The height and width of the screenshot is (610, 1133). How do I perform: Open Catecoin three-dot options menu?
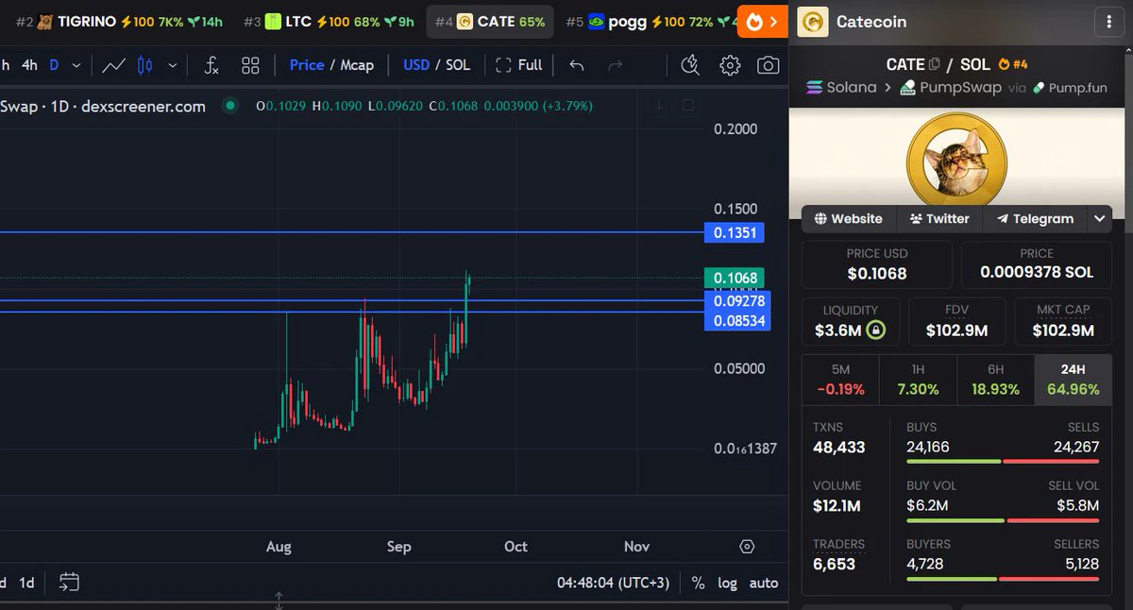point(1108,22)
